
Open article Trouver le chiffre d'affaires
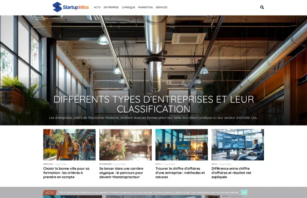click(x=180, y=173)
